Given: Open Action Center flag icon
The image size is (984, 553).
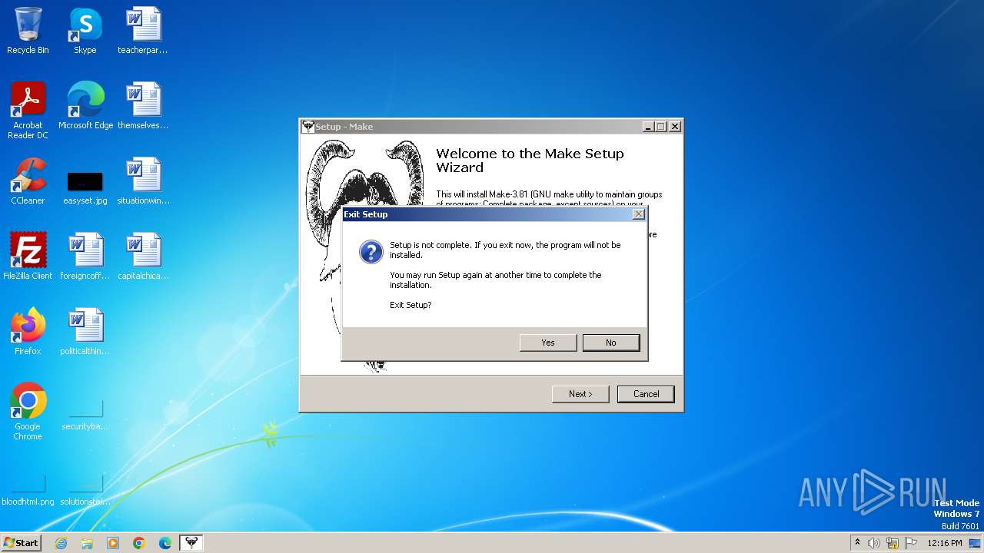Looking at the screenshot, I should [x=911, y=543].
